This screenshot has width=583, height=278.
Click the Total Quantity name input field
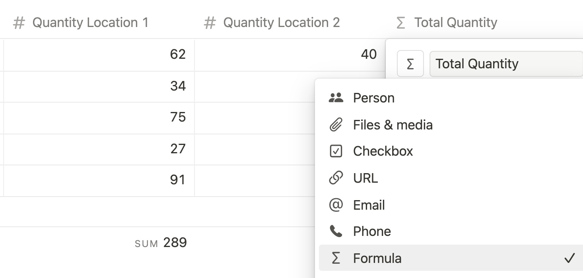(x=505, y=64)
